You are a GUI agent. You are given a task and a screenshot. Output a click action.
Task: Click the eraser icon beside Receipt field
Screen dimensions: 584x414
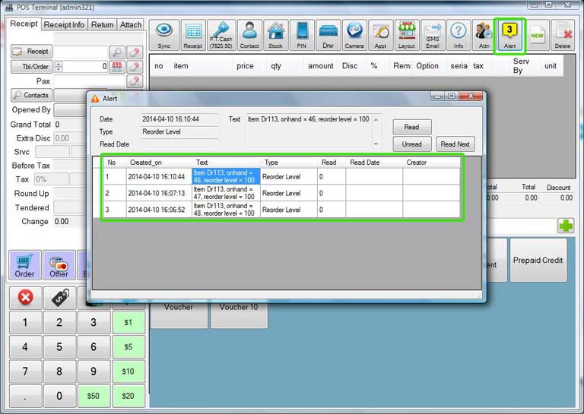click(135, 52)
